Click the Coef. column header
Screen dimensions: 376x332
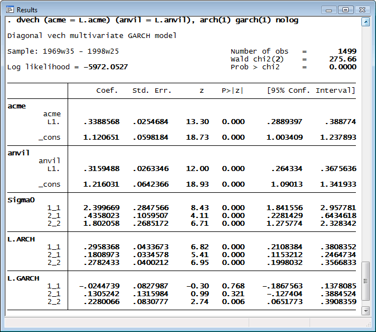[x=107, y=91]
